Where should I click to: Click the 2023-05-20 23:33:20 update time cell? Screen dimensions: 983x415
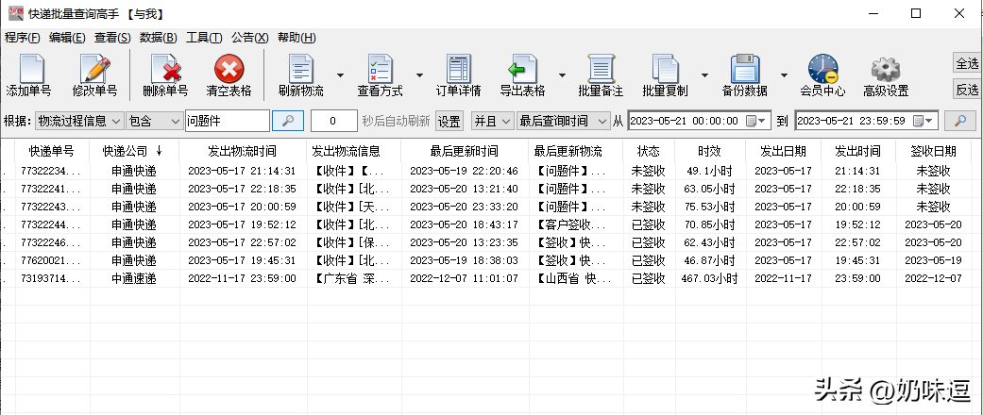click(464, 207)
